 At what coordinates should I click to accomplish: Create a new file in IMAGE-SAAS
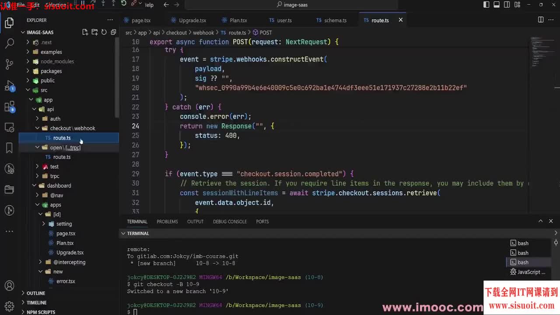point(85,32)
